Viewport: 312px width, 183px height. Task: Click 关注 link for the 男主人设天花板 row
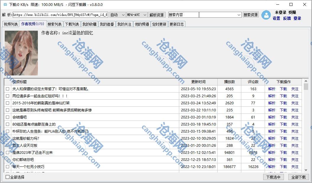point(295,146)
